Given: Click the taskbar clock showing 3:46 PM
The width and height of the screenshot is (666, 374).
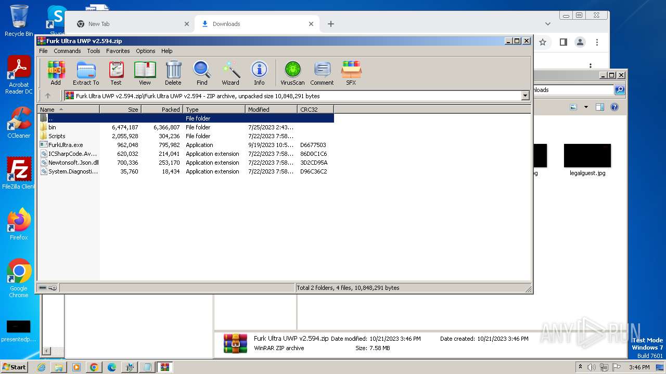Looking at the screenshot, I should (x=639, y=367).
